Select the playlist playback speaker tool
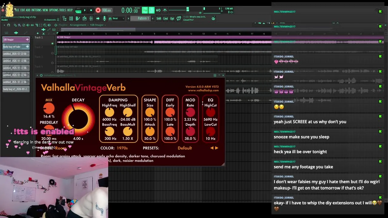This screenshot has height=218, width=388. pos(49,25)
